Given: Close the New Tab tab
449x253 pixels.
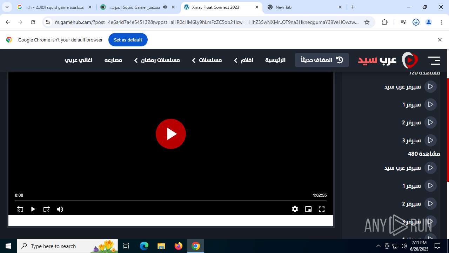Looking at the screenshot, I should click(340, 7).
